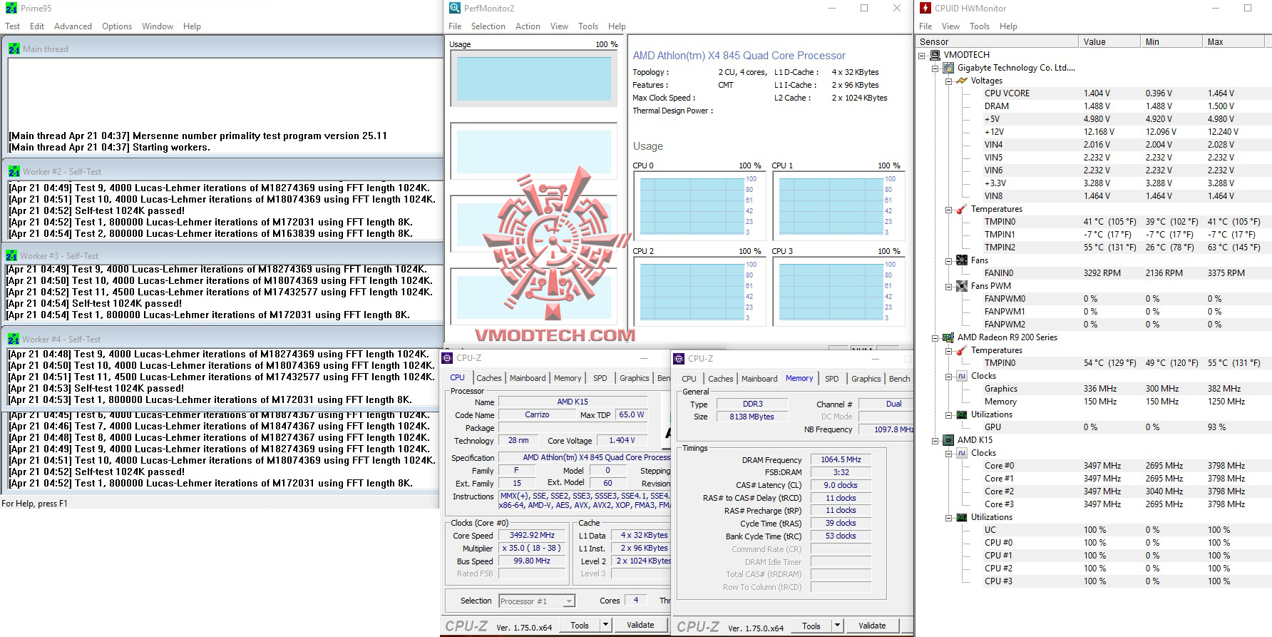1272x637 pixels.
Task: Click the top Usage thumbnail in PerfMonitor2 sidebar
Action: (x=533, y=78)
